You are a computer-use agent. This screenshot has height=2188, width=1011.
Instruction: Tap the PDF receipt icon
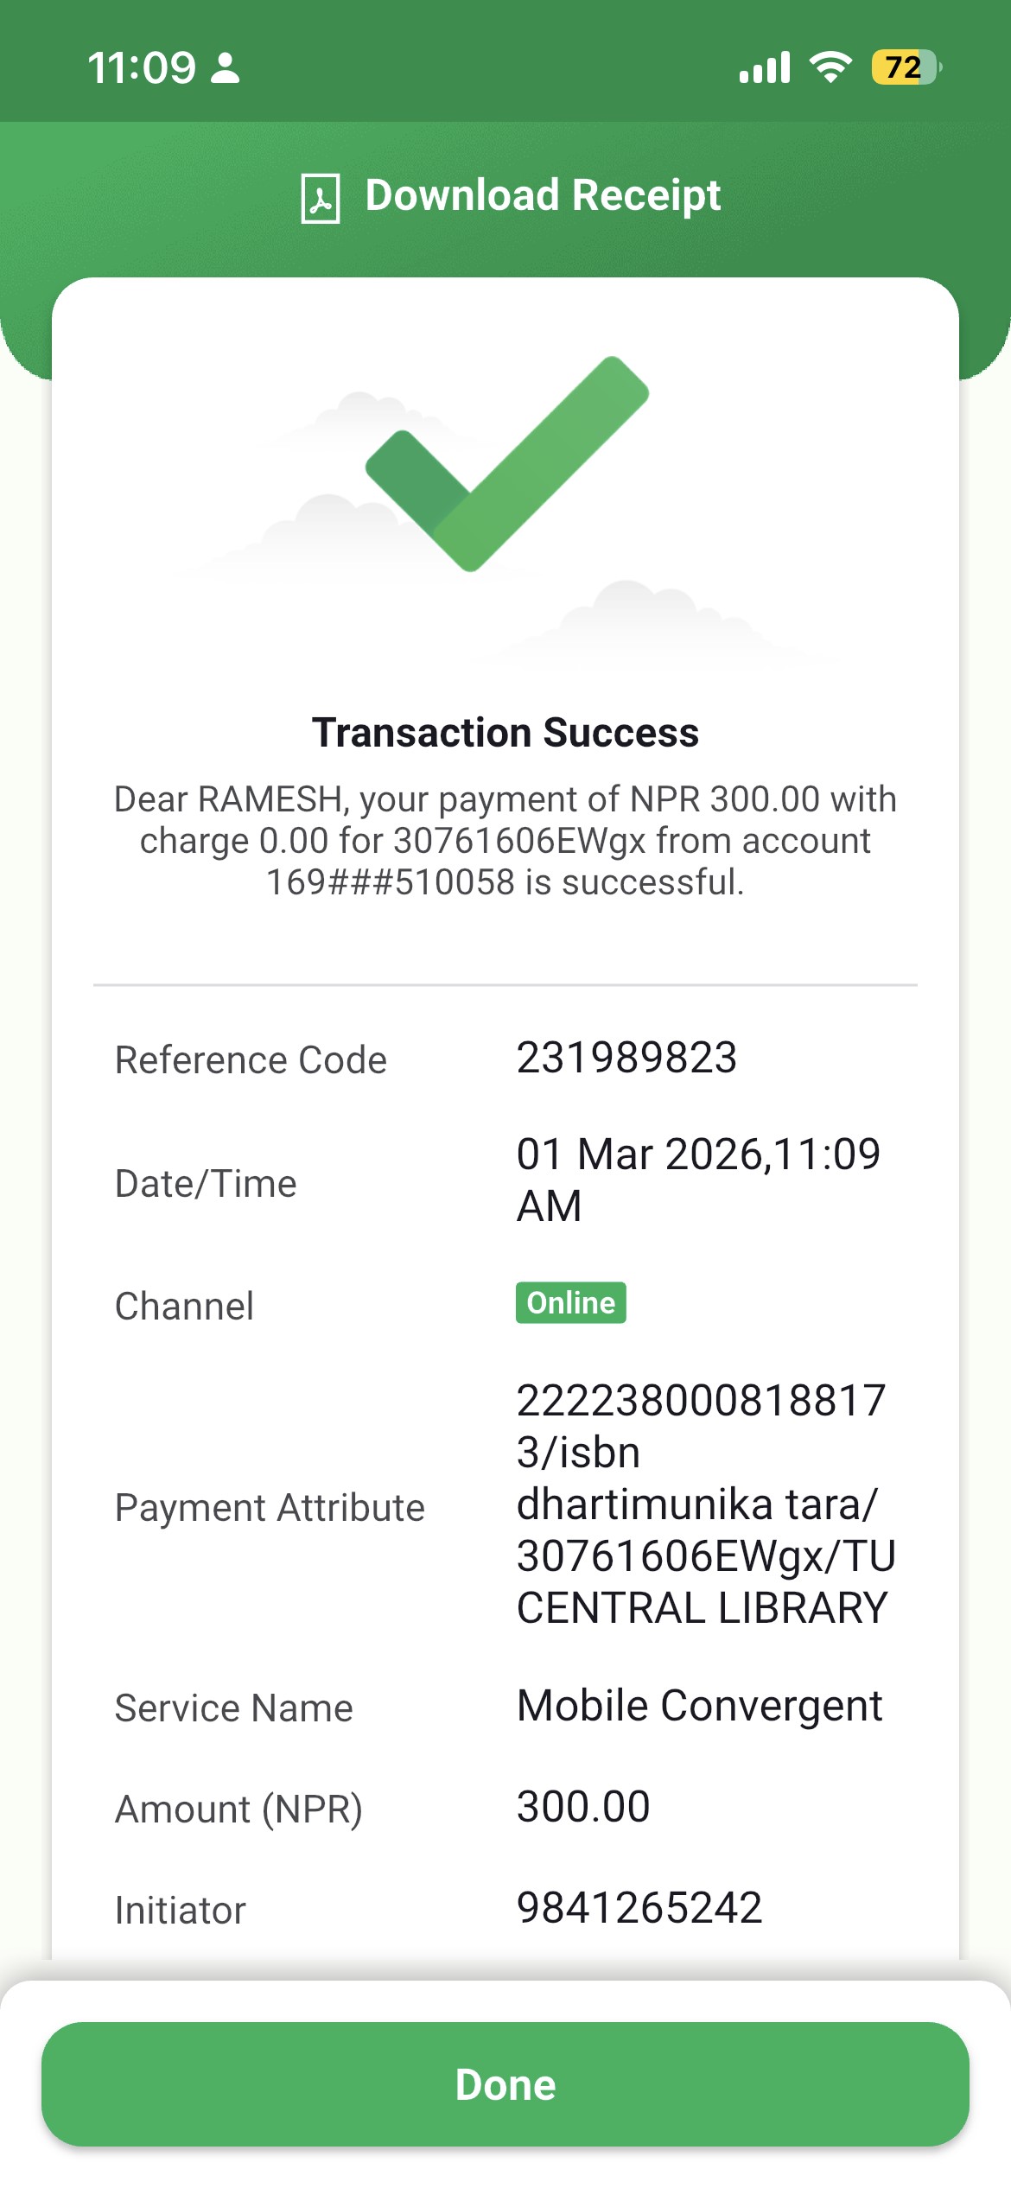pyautogui.click(x=320, y=198)
